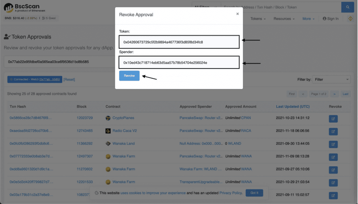Go to the Last page
The image size is (358, 204).
click(345, 94)
